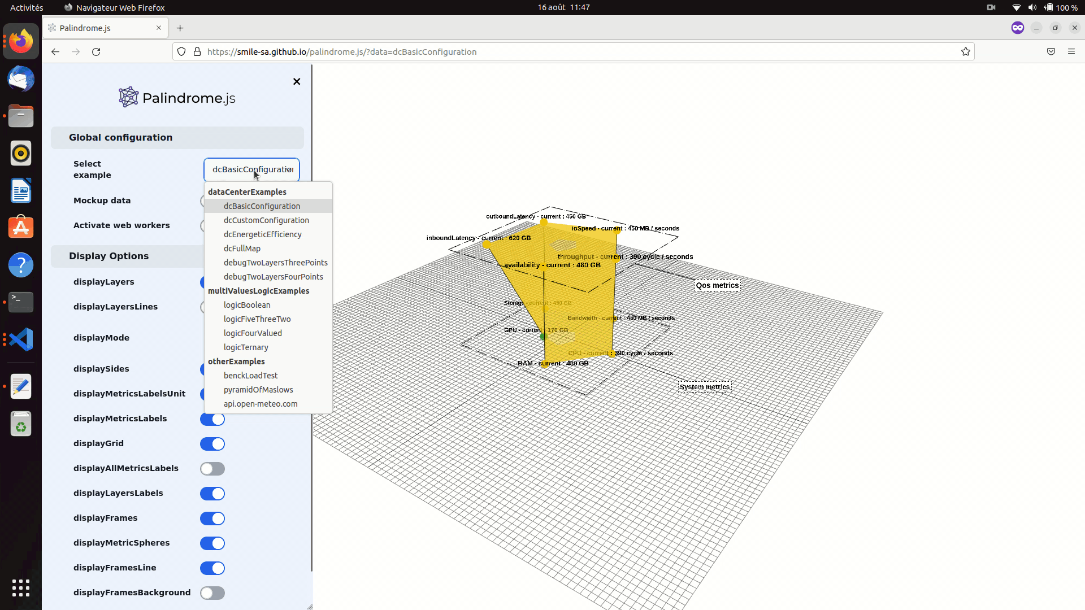Open the Trash in the dock
This screenshot has height=610, width=1085.
tap(21, 424)
